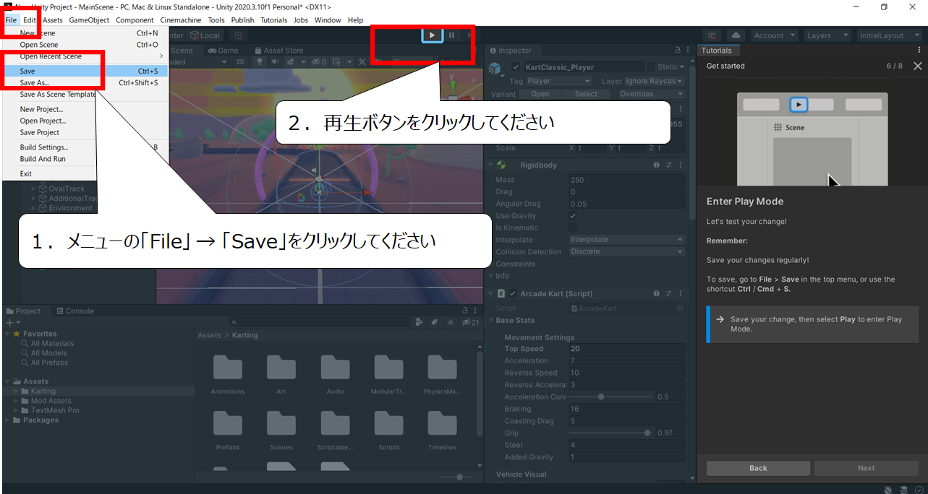The image size is (928, 494).
Task: Open Inspector panel three-dot menu
Action: pyautogui.click(x=687, y=51)
